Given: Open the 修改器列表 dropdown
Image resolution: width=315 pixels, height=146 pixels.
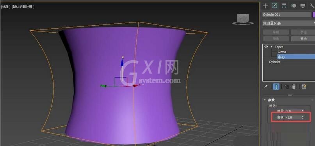Looking at the screenshot, I should (x=289, y=23).
